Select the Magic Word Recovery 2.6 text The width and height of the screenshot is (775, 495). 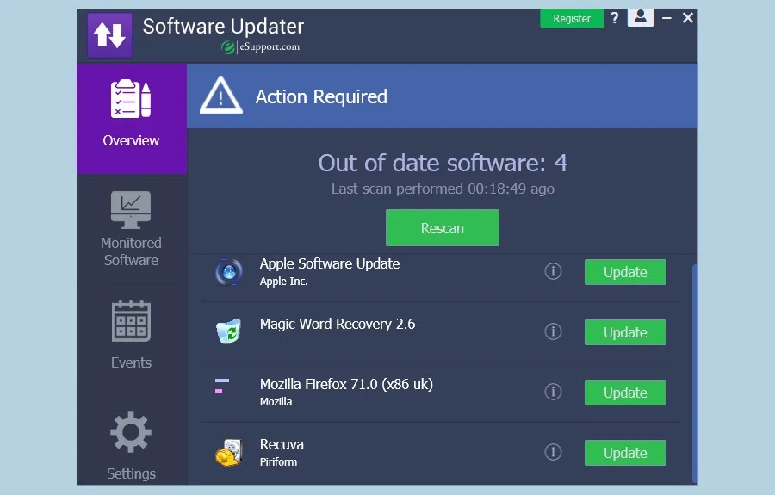click(x=338, y=324)
